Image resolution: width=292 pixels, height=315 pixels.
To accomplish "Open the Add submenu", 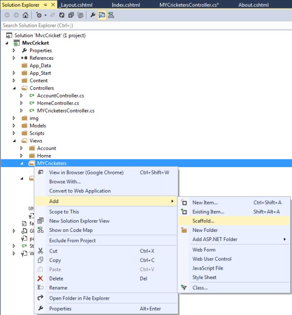I will pyautogui.click(x=106, y=201).
